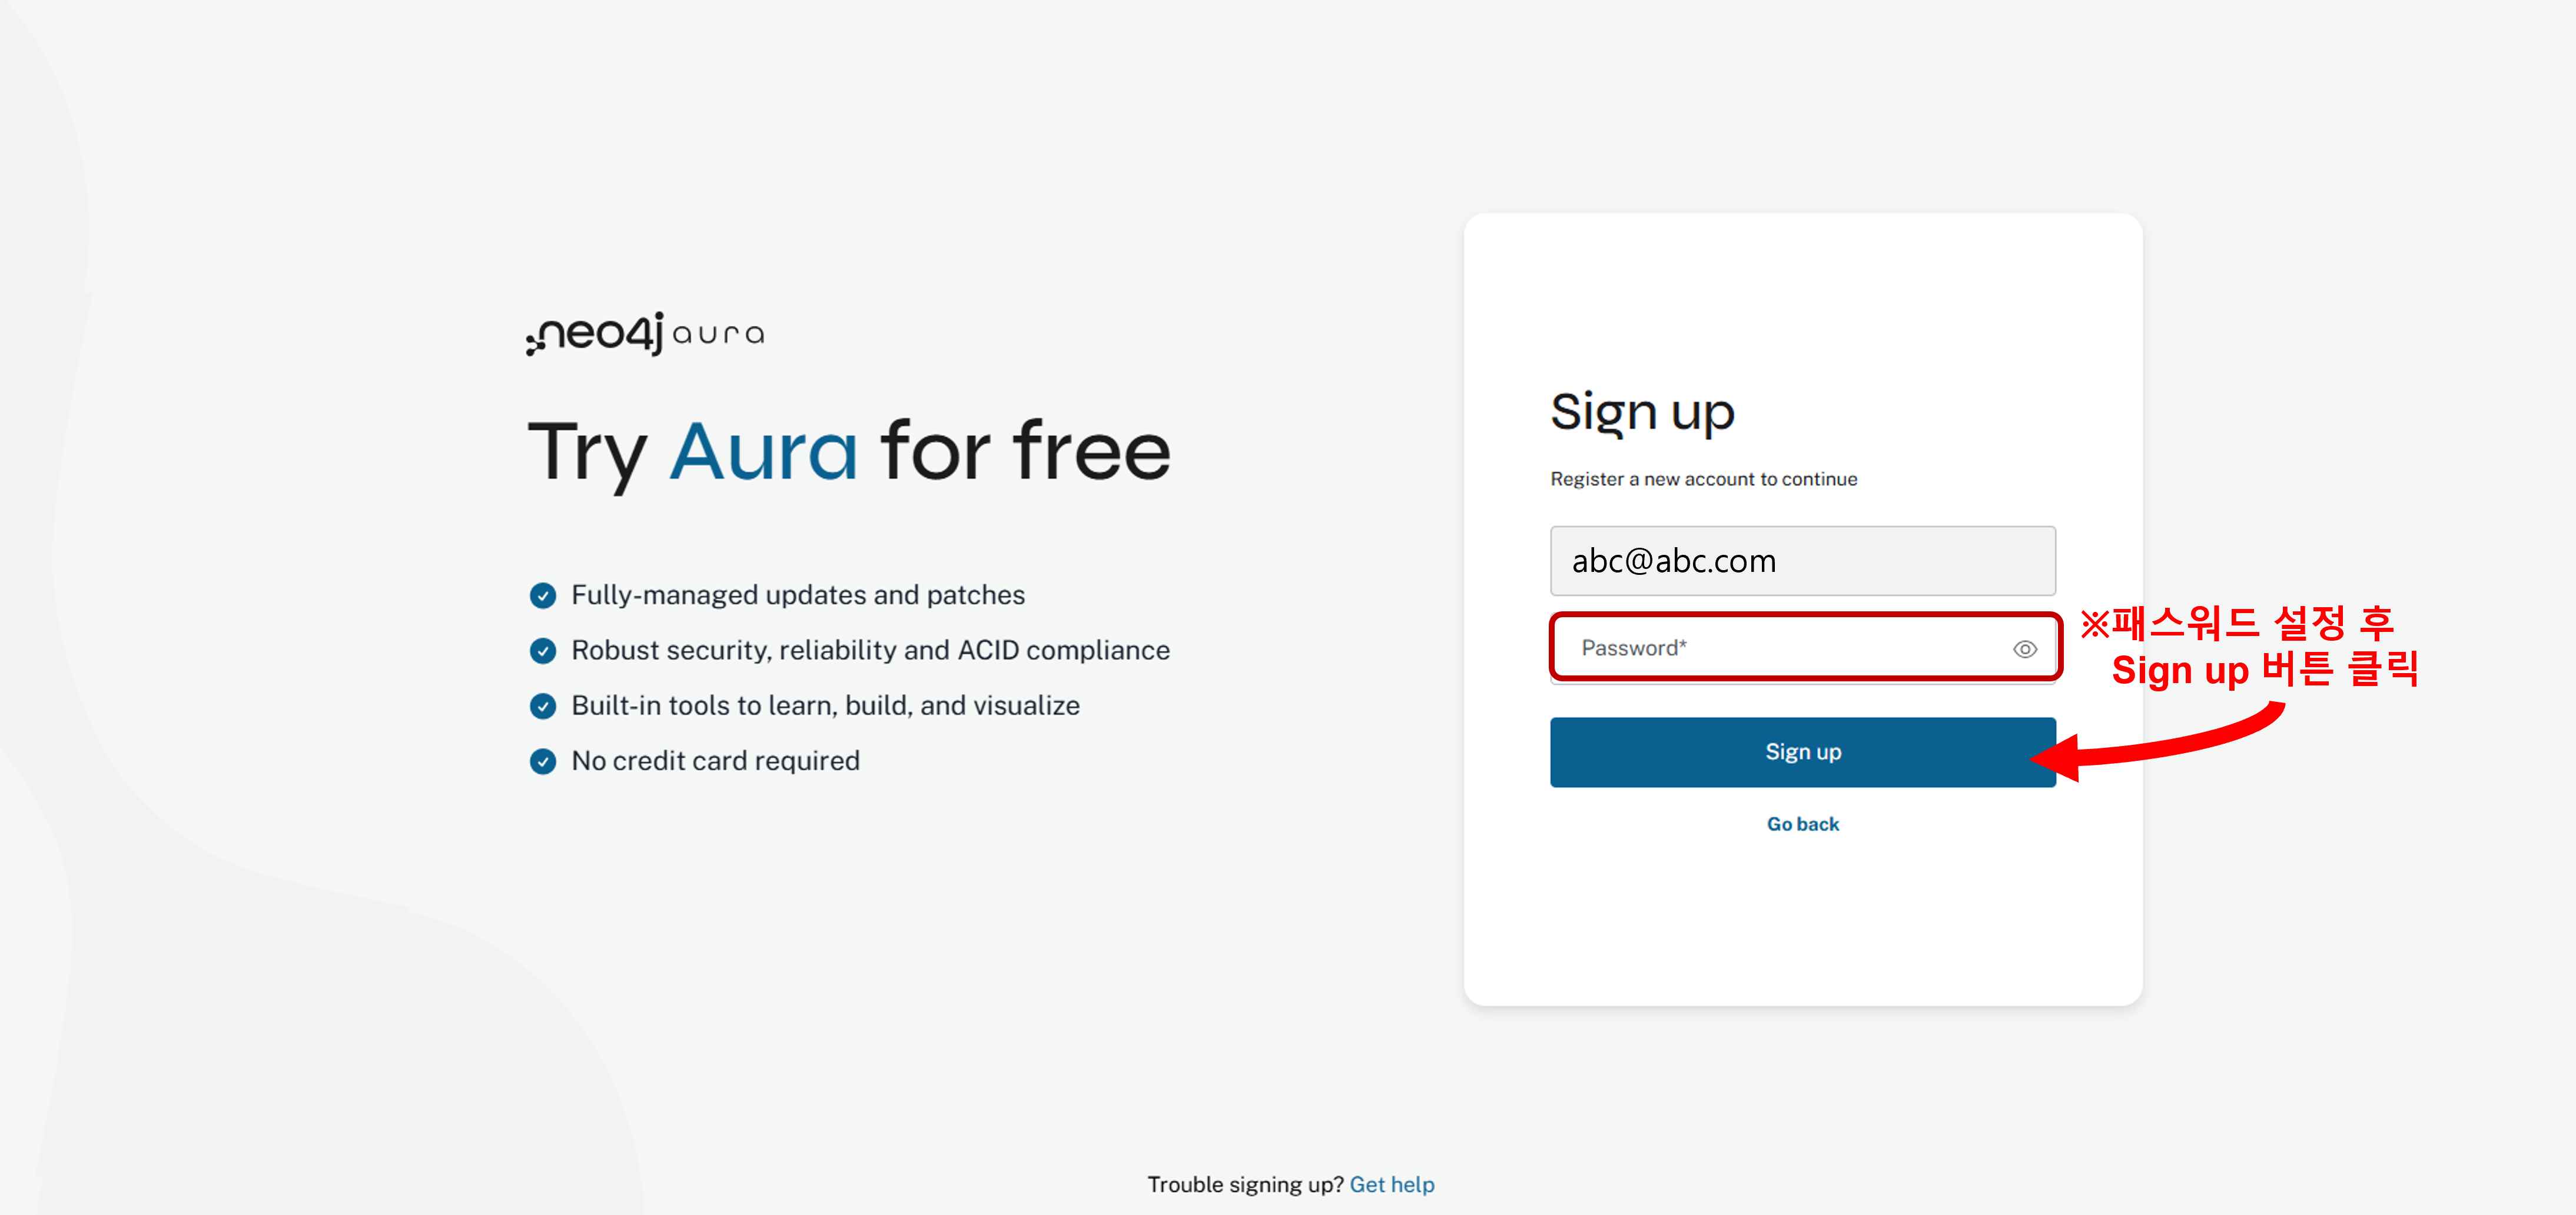
Task: Click the neo4j aura logo
Action: click(x=645, y=334)
